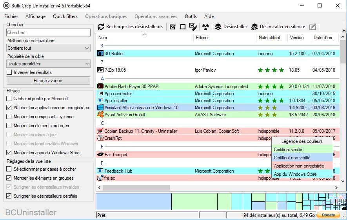Open the Affichage menu
The height and width of the screenshot is (220, 347).
pyautogui.click(x=35, y=16)
